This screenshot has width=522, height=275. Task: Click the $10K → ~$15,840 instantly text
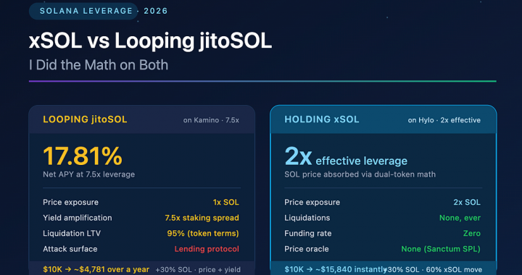[335, 270]
